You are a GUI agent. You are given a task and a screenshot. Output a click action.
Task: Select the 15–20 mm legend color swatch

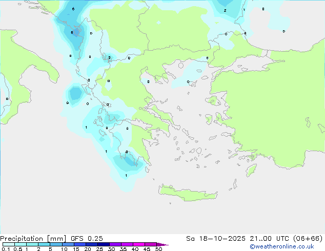point(80,244)
